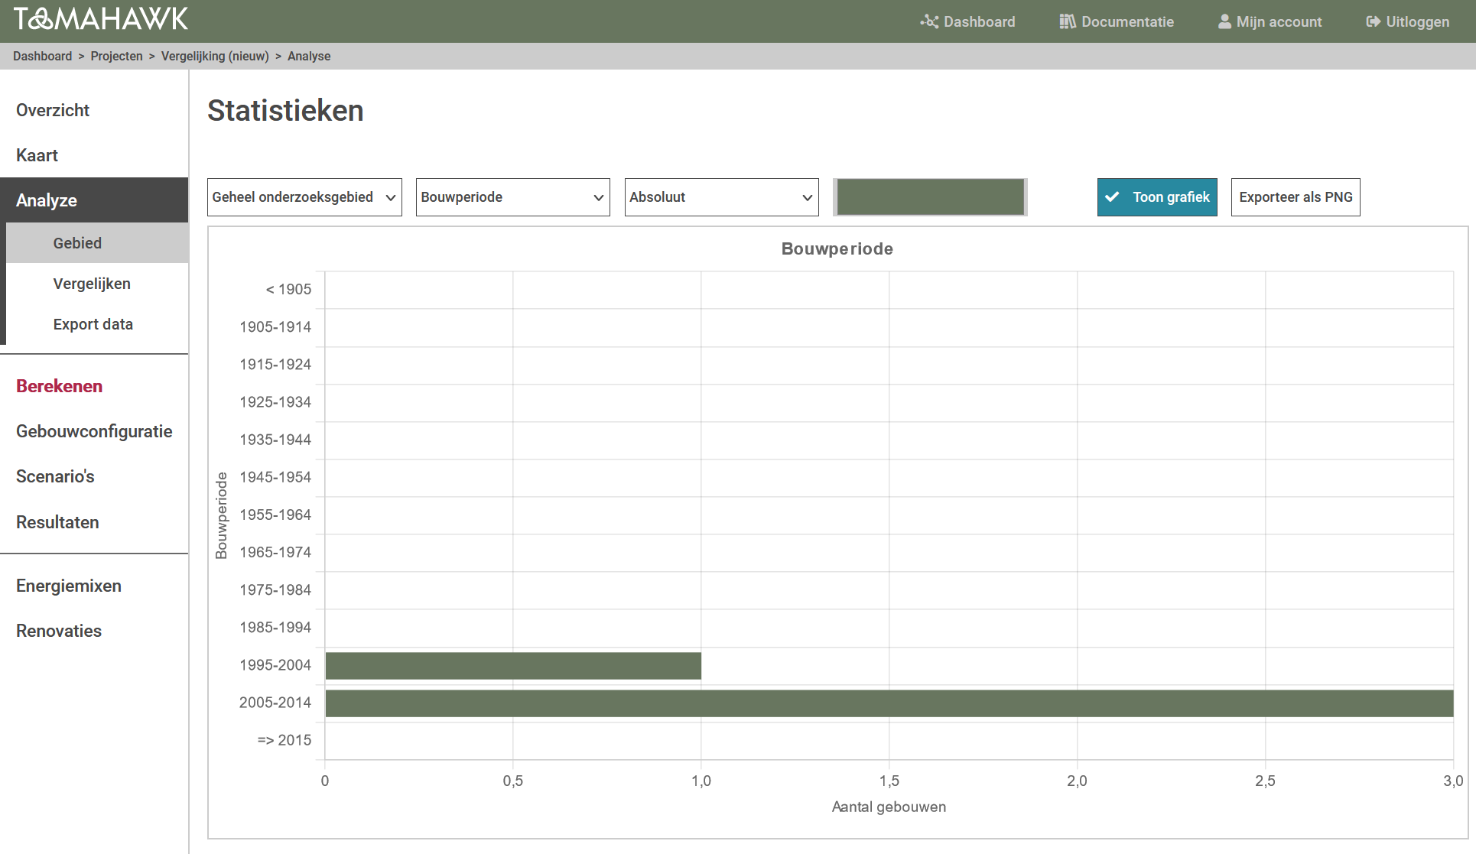Click the checkmark on Toon grafiek
Screen dimensions: 1476x854
(x=1113, y=197)
